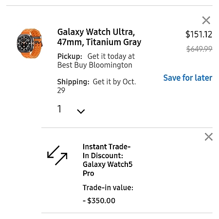Click the Best Buy Bloomington store name
Image resolution: width=219 pixels, height=219 pixels.
tap(95, 65)
